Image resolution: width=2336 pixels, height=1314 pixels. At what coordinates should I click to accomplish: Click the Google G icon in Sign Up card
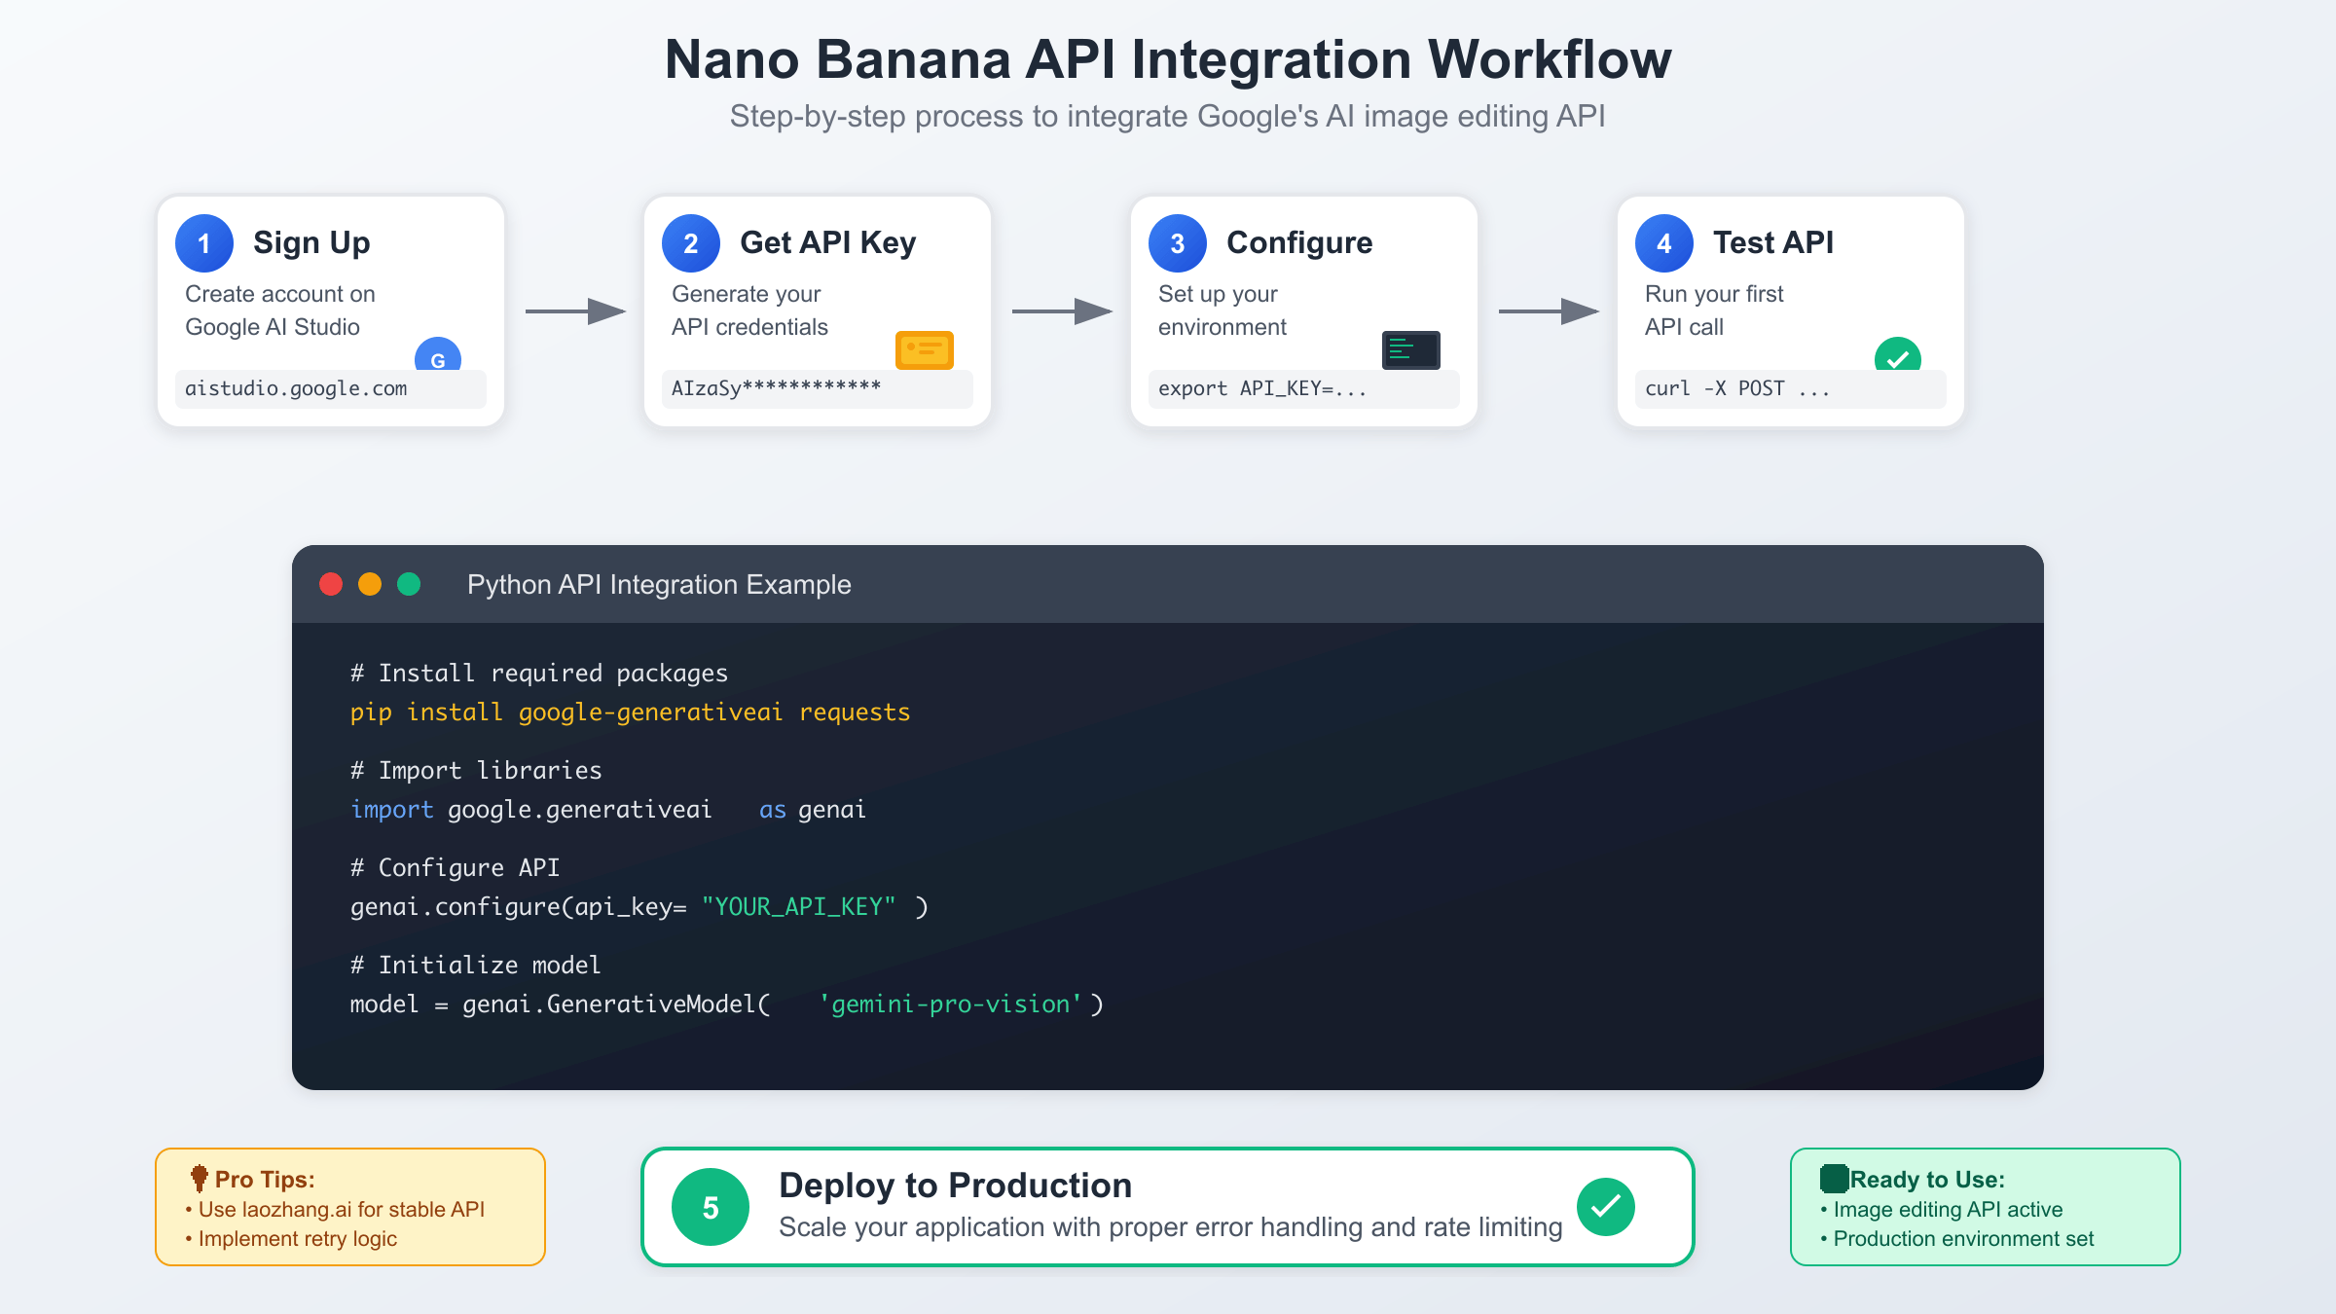(438, 355)
